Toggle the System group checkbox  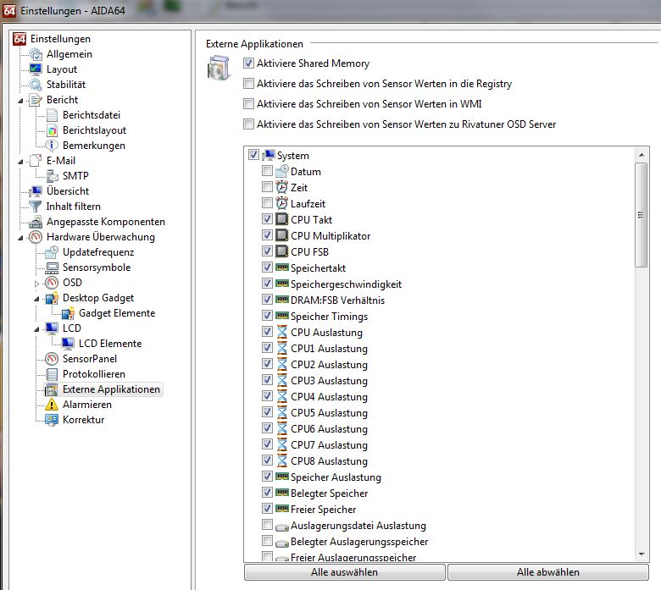pyautogui.click(x=253, y=155)
